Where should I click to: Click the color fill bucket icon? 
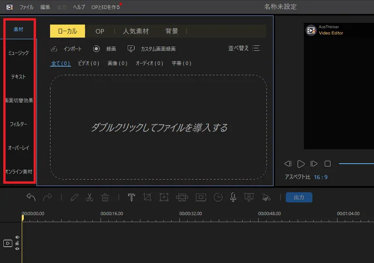pos(266,197)
